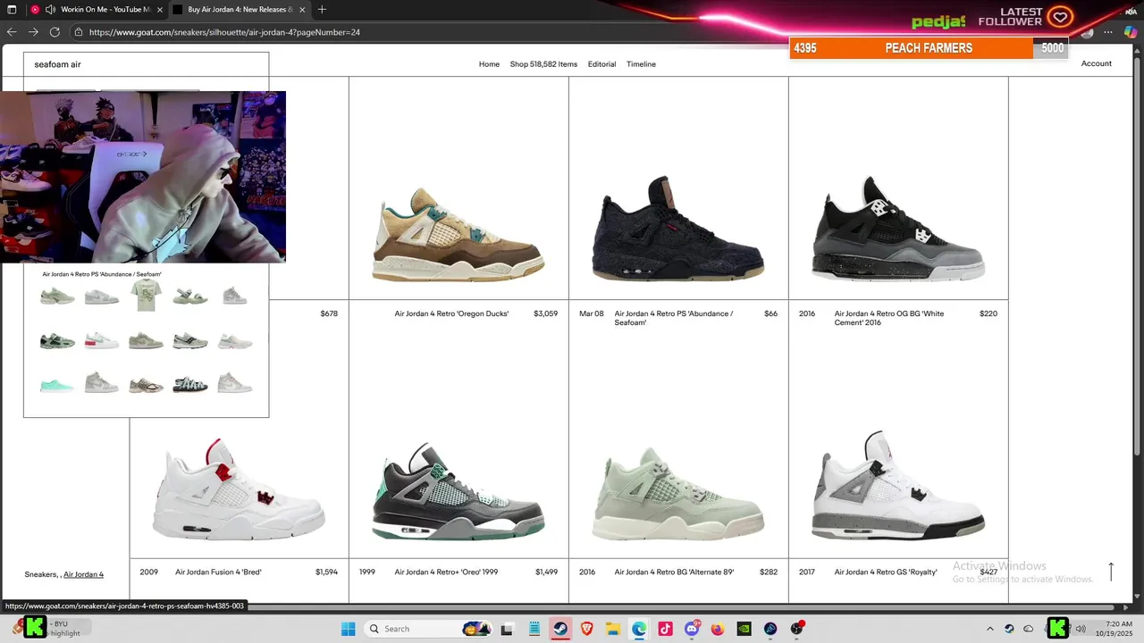Click the $1,594 price for Fusion 4 Bred
This screenshot has width=1144, height=643.
[326, 572]
